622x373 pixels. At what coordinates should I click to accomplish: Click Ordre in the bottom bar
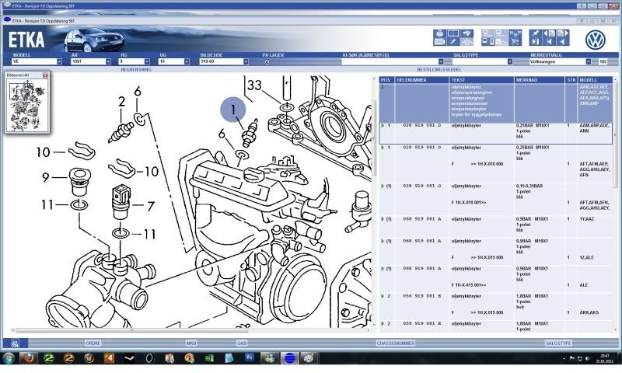tap(93, 342)
